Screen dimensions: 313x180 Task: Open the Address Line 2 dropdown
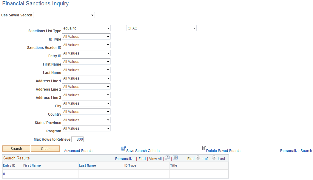coord(86,87)
